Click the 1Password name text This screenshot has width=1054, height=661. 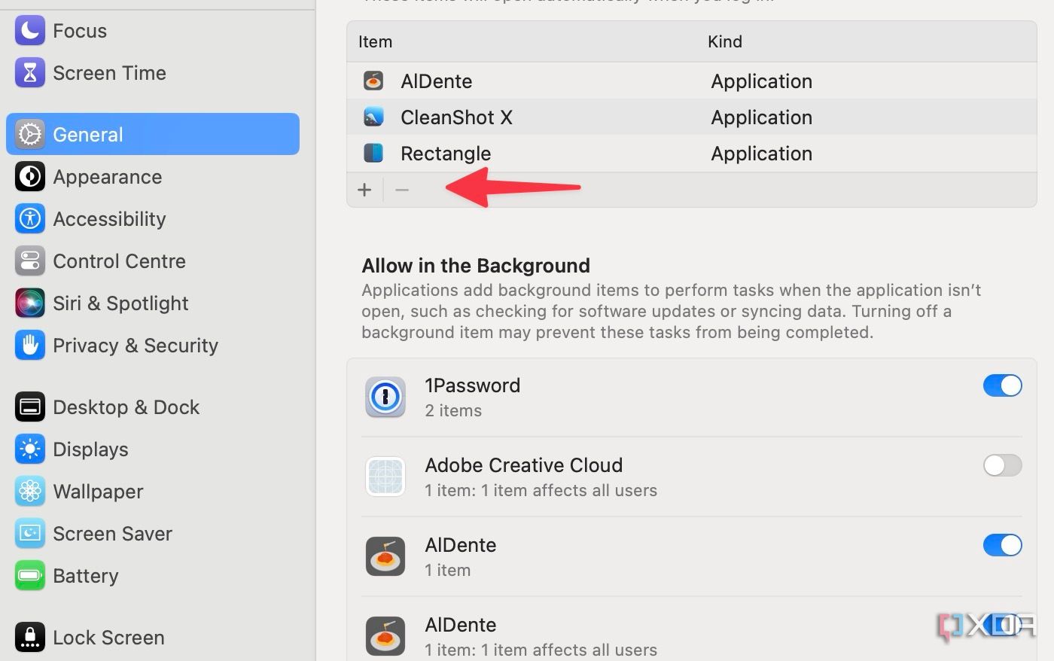coord(473,385)
